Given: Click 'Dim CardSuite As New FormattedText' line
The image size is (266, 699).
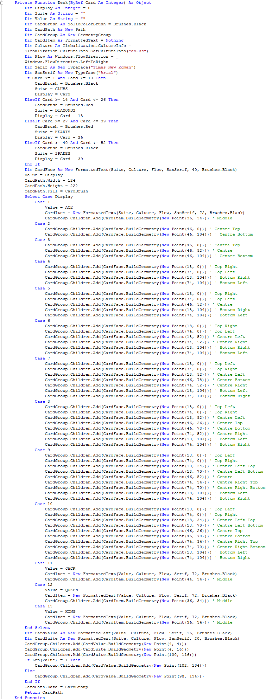Looking at the screenshot, I should pyautogui.click(x=132, y=638).
